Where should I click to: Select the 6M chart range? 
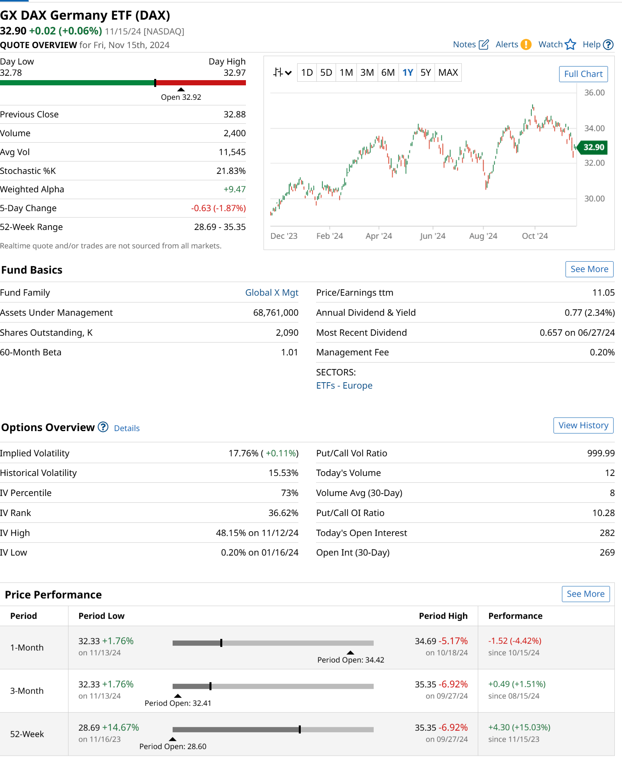388,73
